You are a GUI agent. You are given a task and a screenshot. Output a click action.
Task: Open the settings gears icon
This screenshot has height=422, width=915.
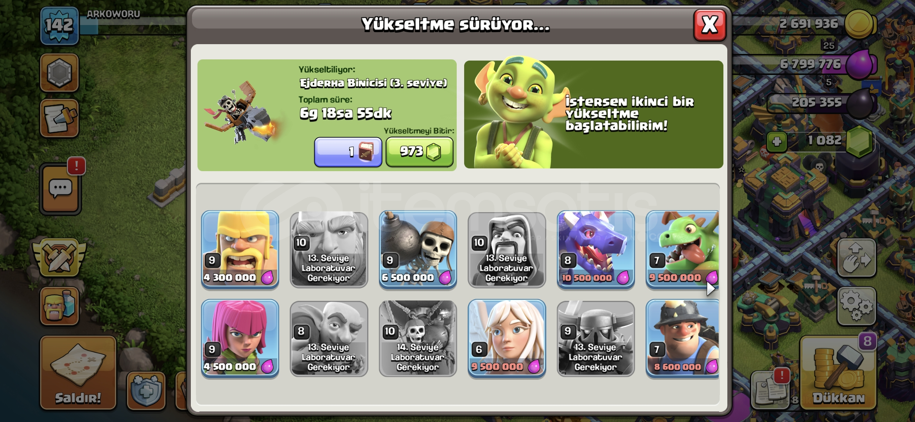click(856, 307)
